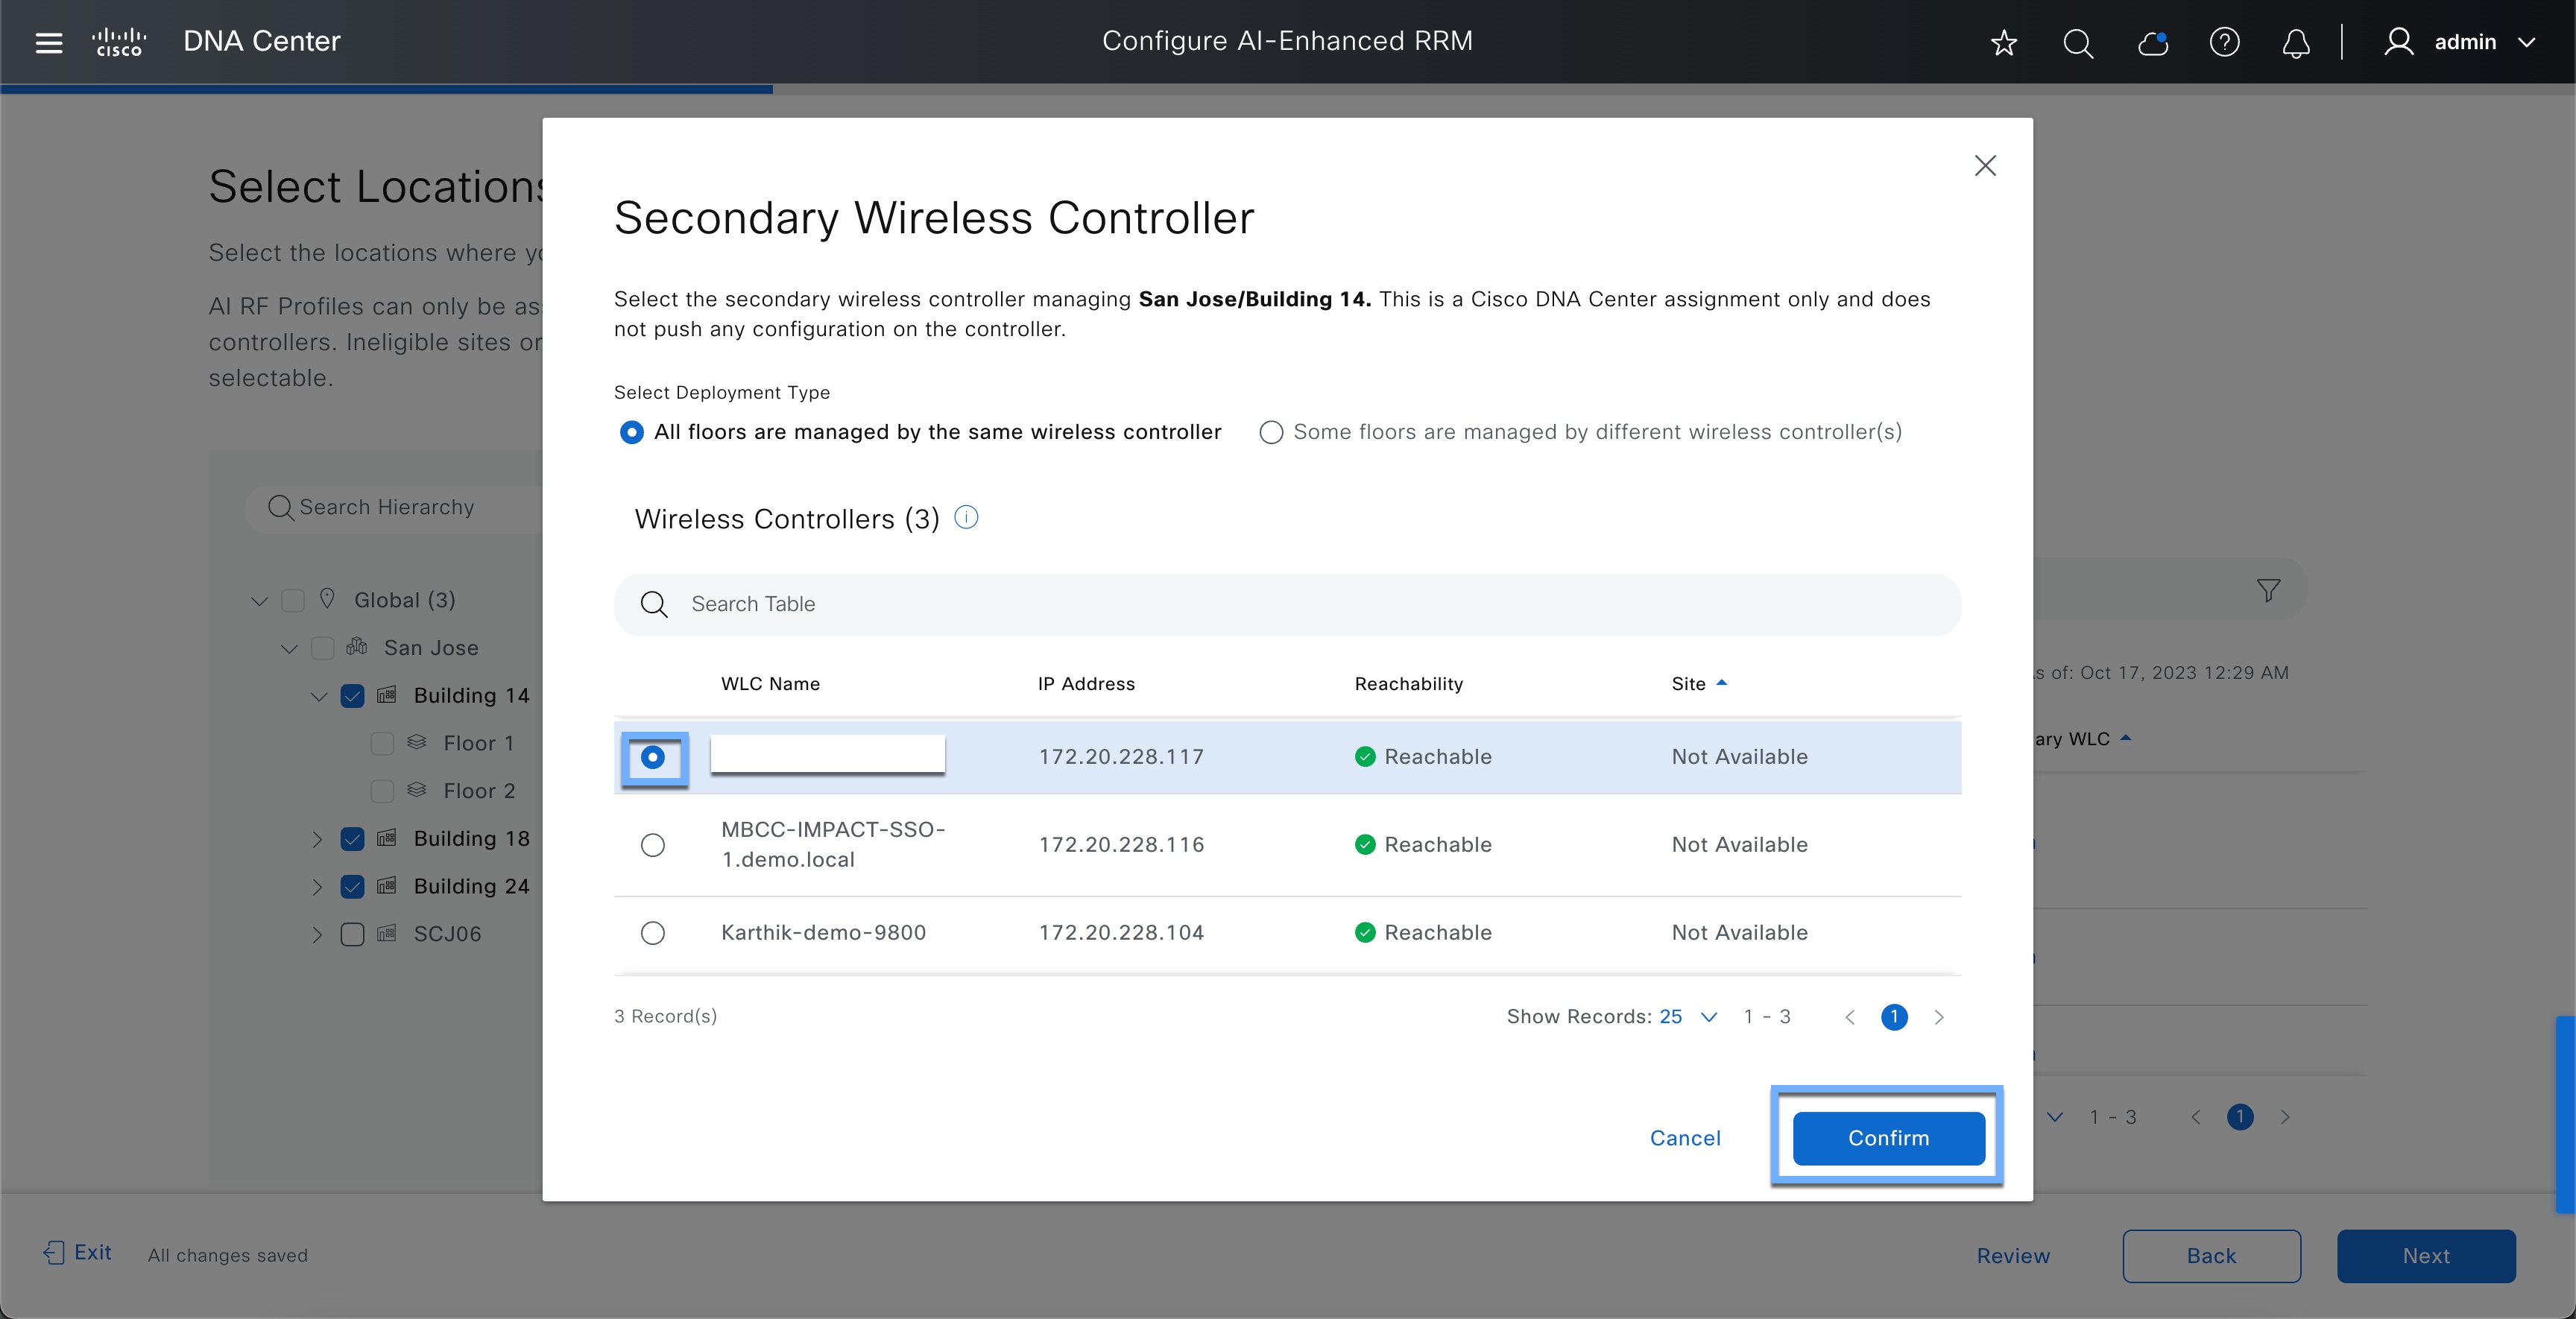Viewport: 2576px width, 1319px height.
Task: Select MBCC-IMPACT-SSO-1.demo.local radio button
Action: 652,844
